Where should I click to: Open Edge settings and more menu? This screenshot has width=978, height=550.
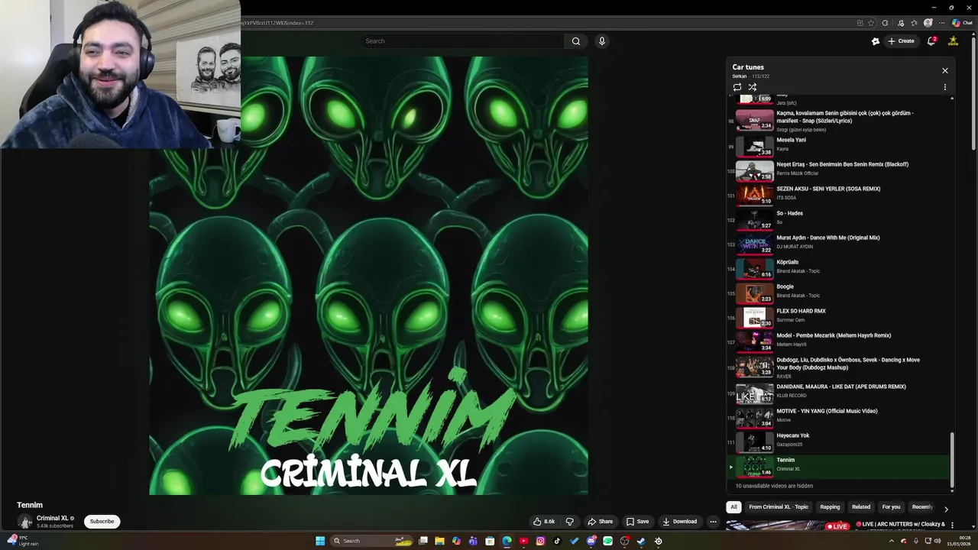click(x=942, y=23)
